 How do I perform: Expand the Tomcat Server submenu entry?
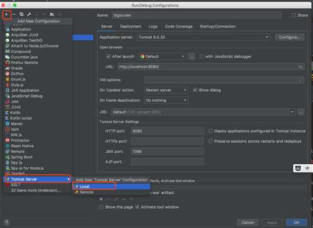[x=37, y=179]
